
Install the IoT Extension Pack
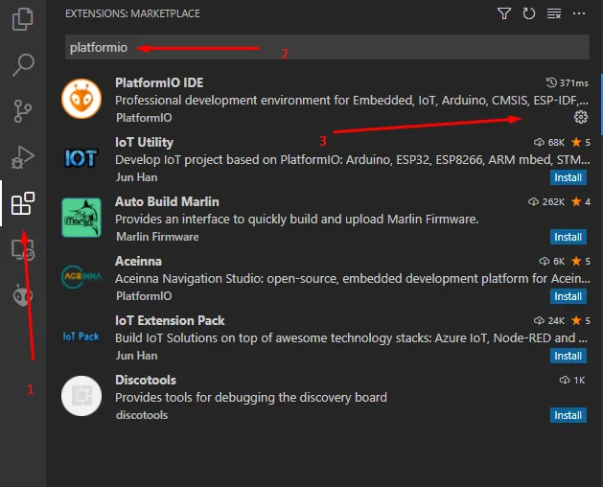coord(568,356)
